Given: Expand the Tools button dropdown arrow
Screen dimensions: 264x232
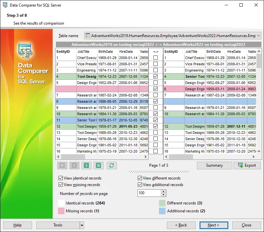Looking at the screenshot, I should (x=82, y=225).
